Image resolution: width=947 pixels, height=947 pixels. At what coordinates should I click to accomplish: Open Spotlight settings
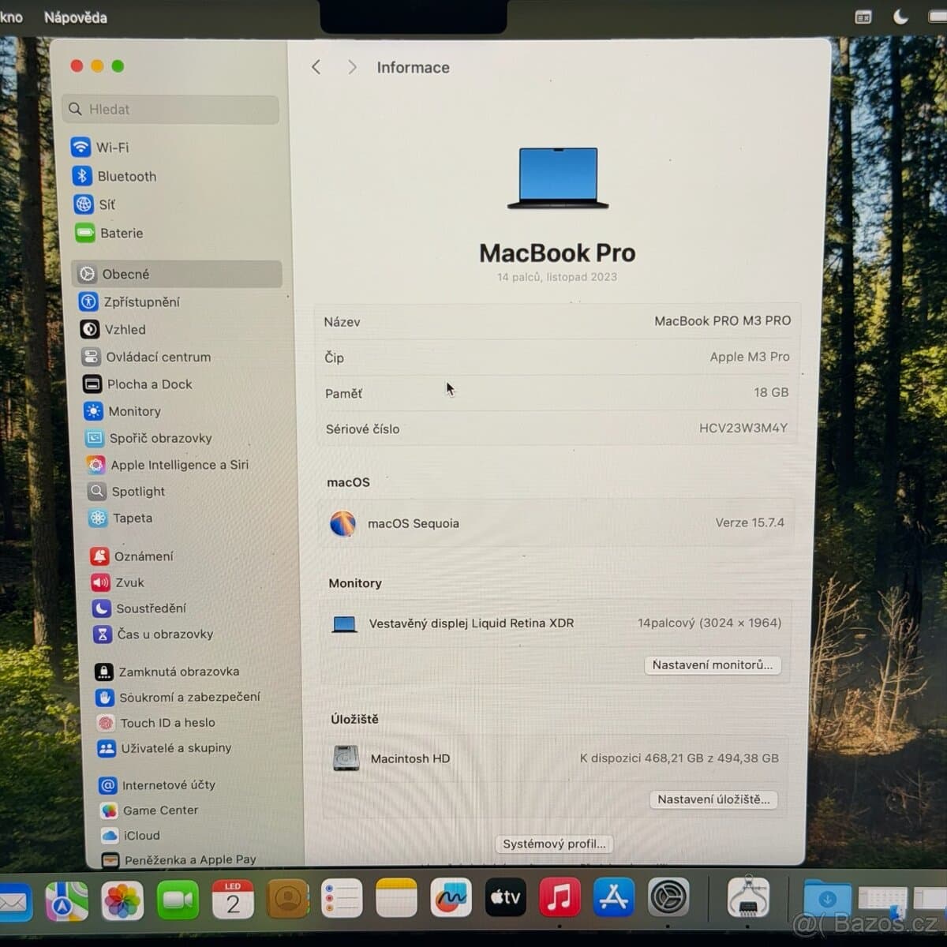pyautogui.click(x=127, y=491)
